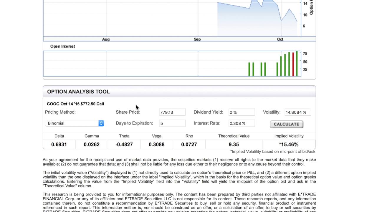
Task: Click the Rho value 0.0727
Action: (x=189, y=145)
